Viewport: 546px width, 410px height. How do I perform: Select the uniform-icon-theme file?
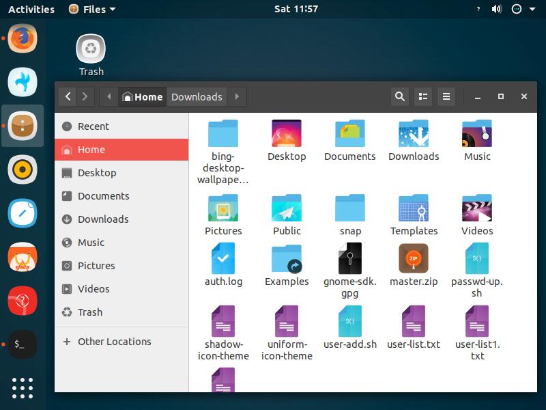(286, 321)
